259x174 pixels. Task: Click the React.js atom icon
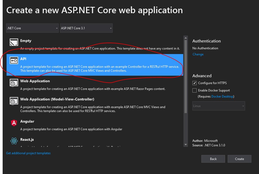14,141
